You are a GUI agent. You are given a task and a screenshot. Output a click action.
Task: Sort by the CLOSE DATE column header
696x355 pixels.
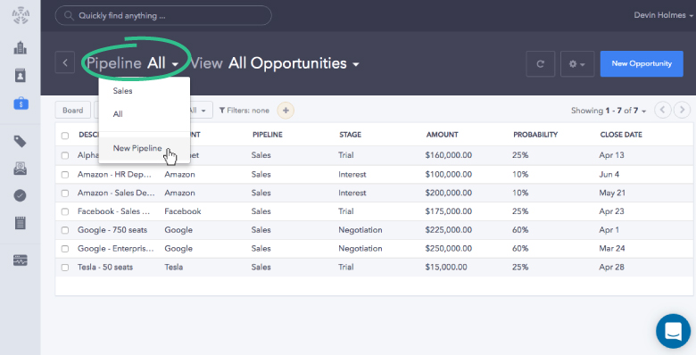point(621,135)
